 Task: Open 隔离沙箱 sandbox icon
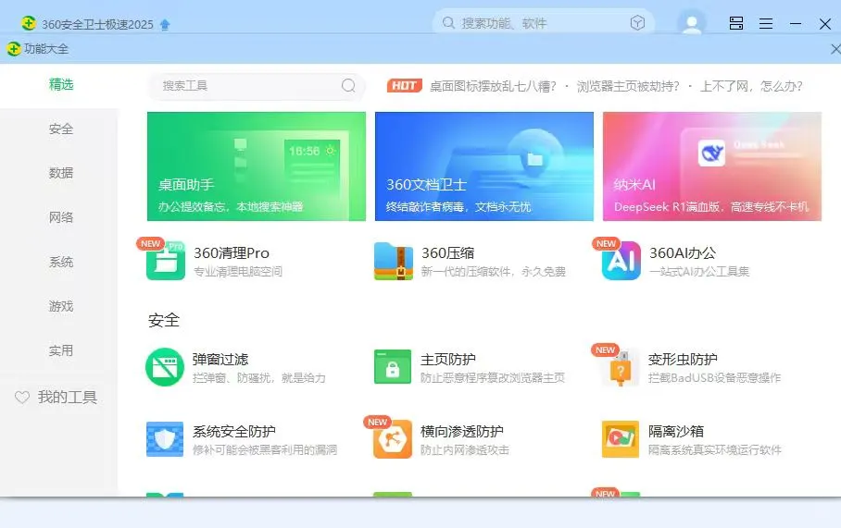pos(621,439)
